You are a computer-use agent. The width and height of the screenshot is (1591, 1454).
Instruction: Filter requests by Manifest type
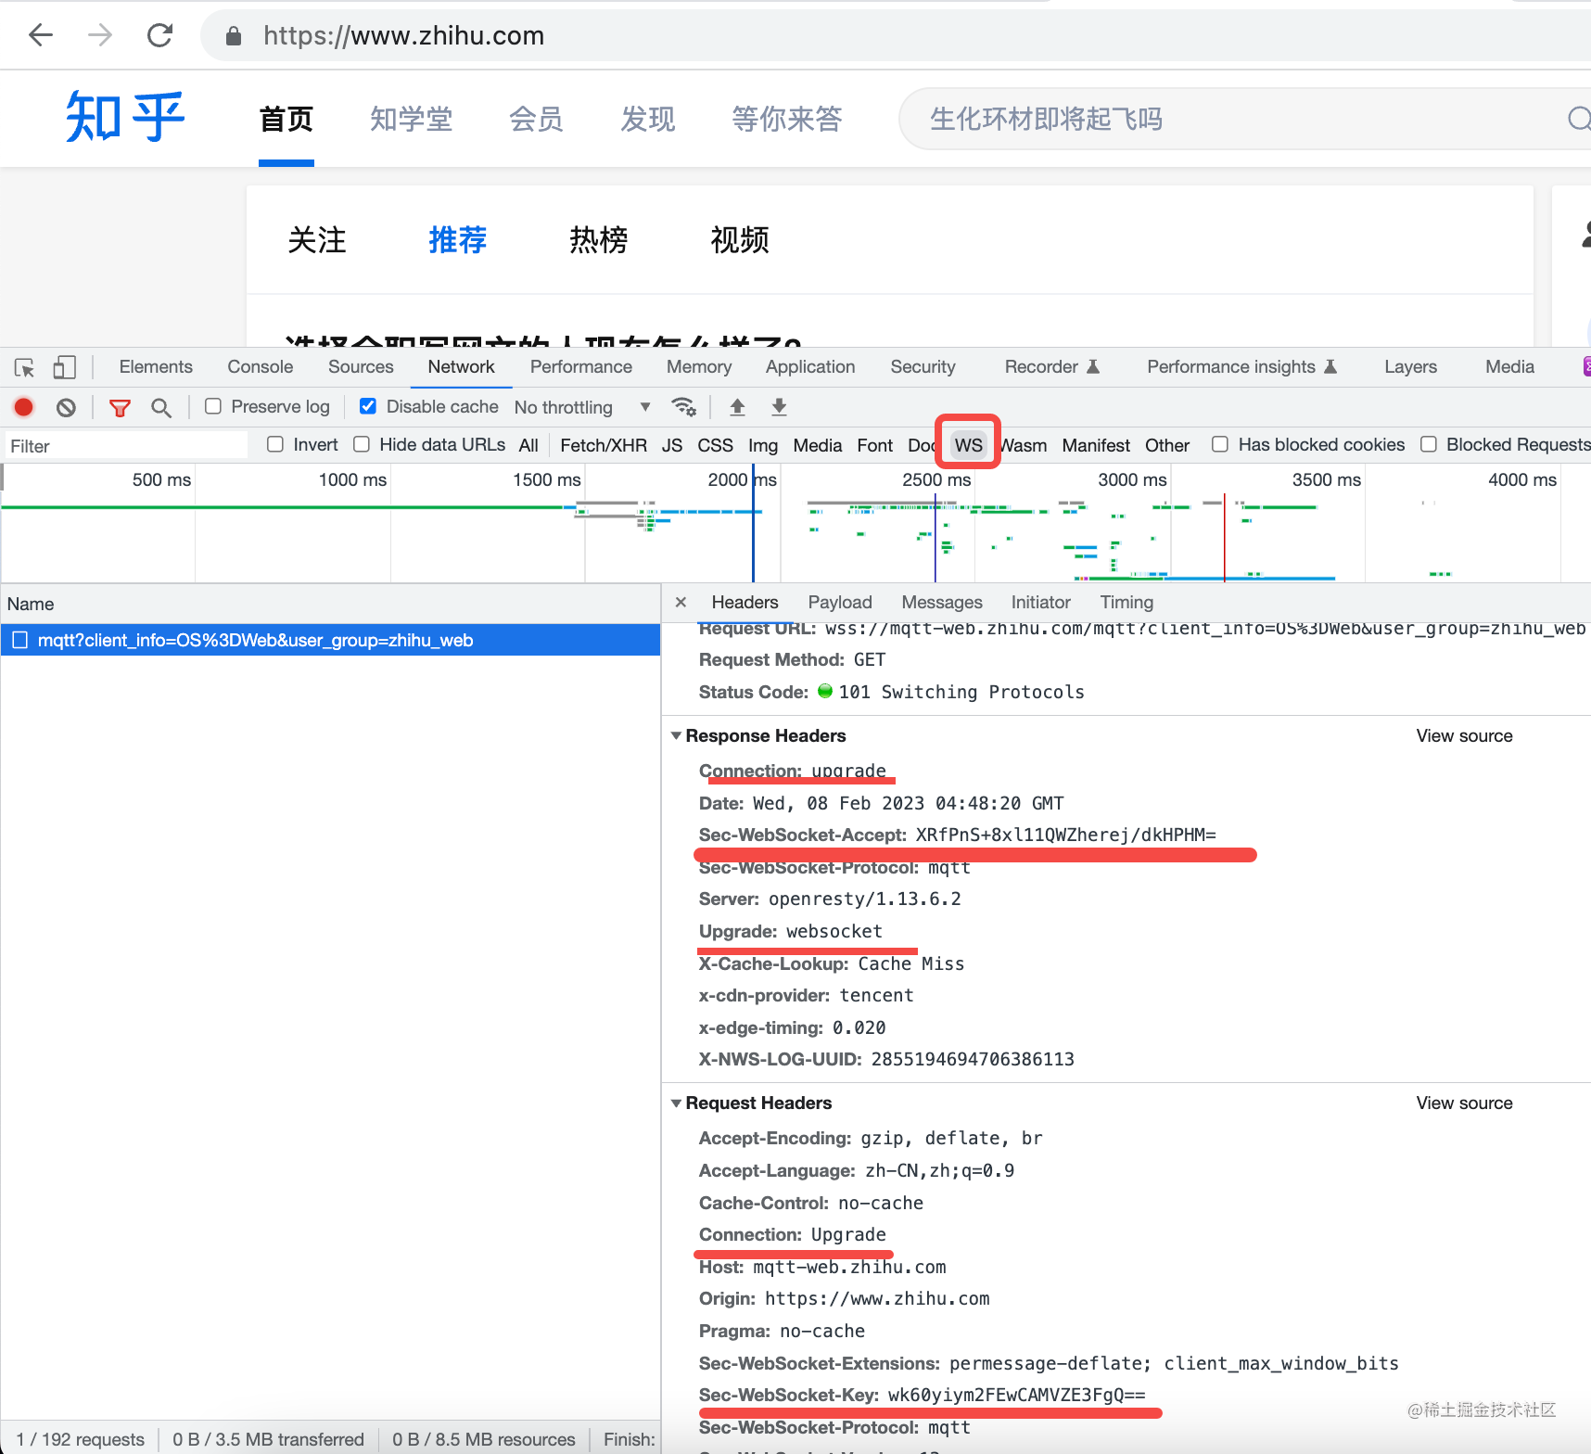point(1096,445)
